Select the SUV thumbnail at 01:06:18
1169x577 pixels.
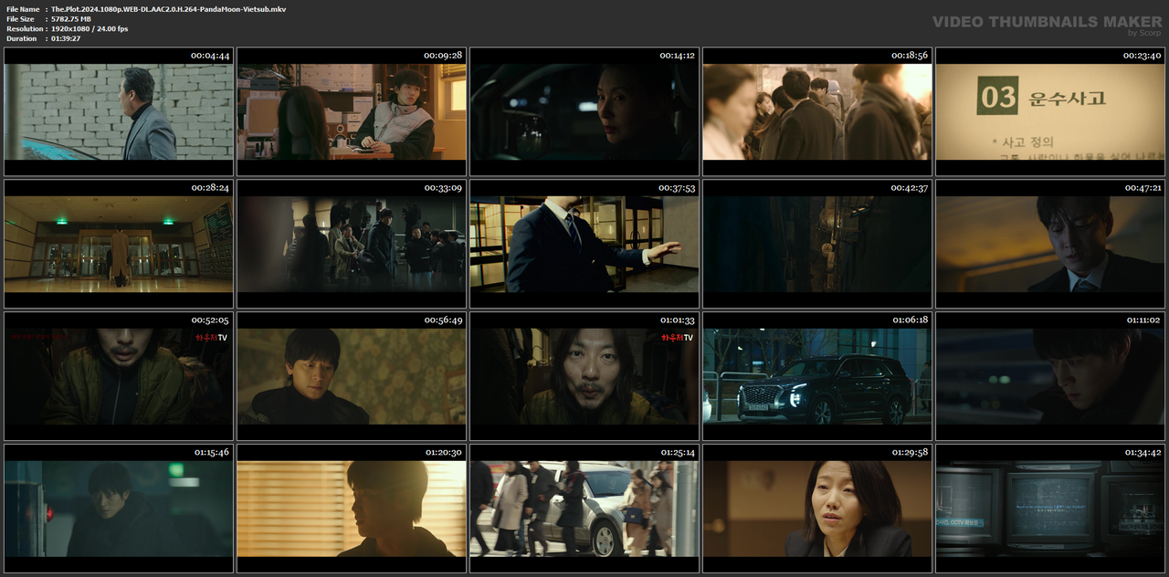coord(817,376)
